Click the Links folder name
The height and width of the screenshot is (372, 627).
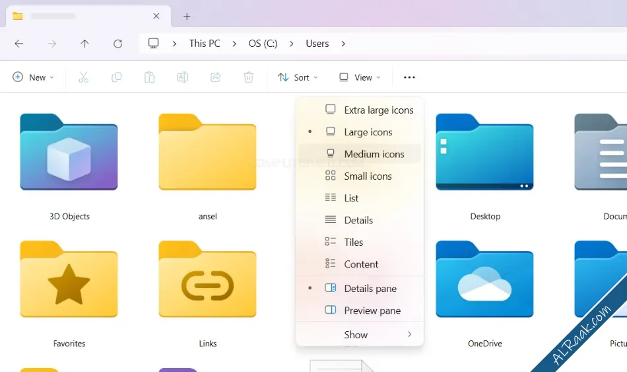(x=207, y=343)
